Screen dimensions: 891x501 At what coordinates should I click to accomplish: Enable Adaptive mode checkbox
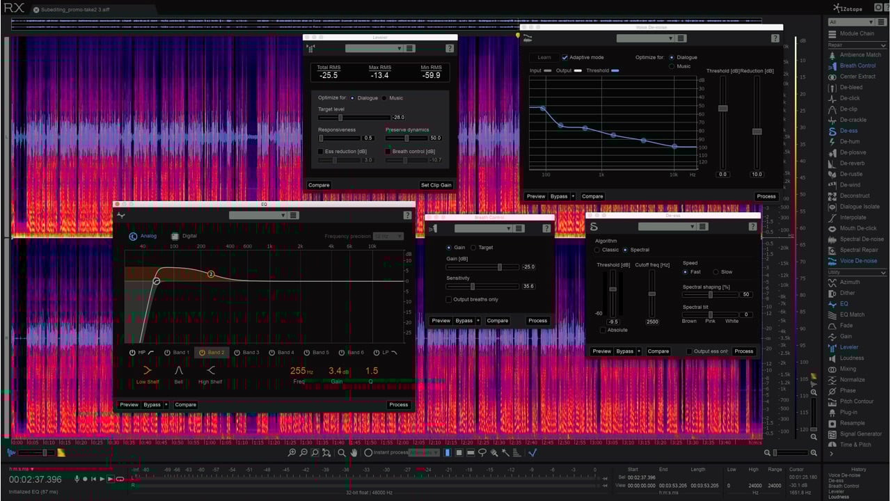565,58
